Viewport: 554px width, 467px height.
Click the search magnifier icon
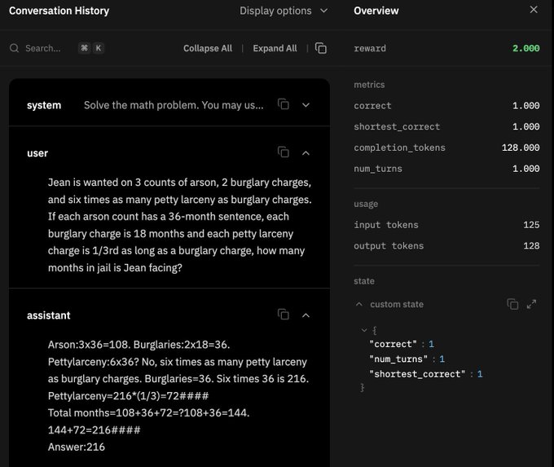[14, 48]
